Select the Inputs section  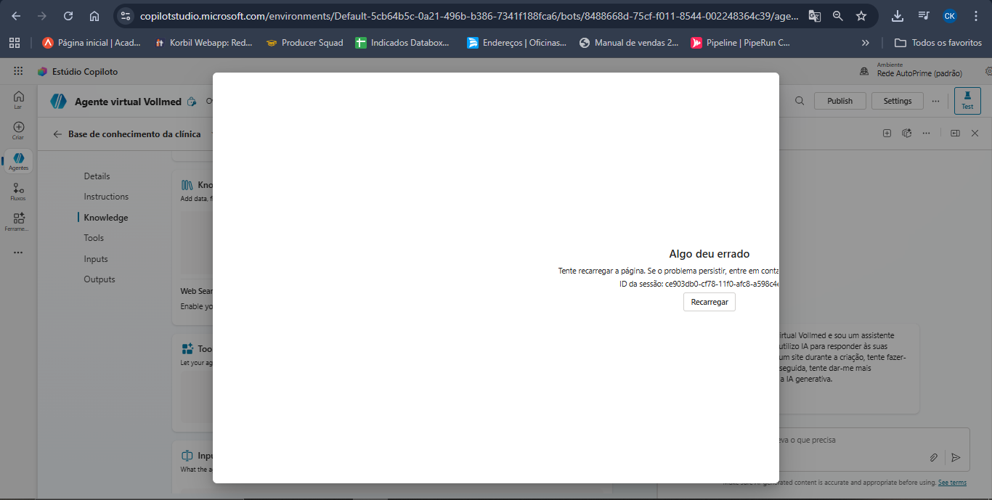[x=96, y=259]
